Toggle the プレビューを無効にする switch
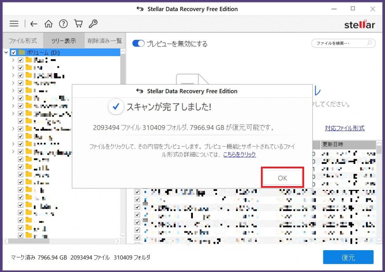Image resolution: width=385 pixels, height=272 pixels. click(138, 44)
